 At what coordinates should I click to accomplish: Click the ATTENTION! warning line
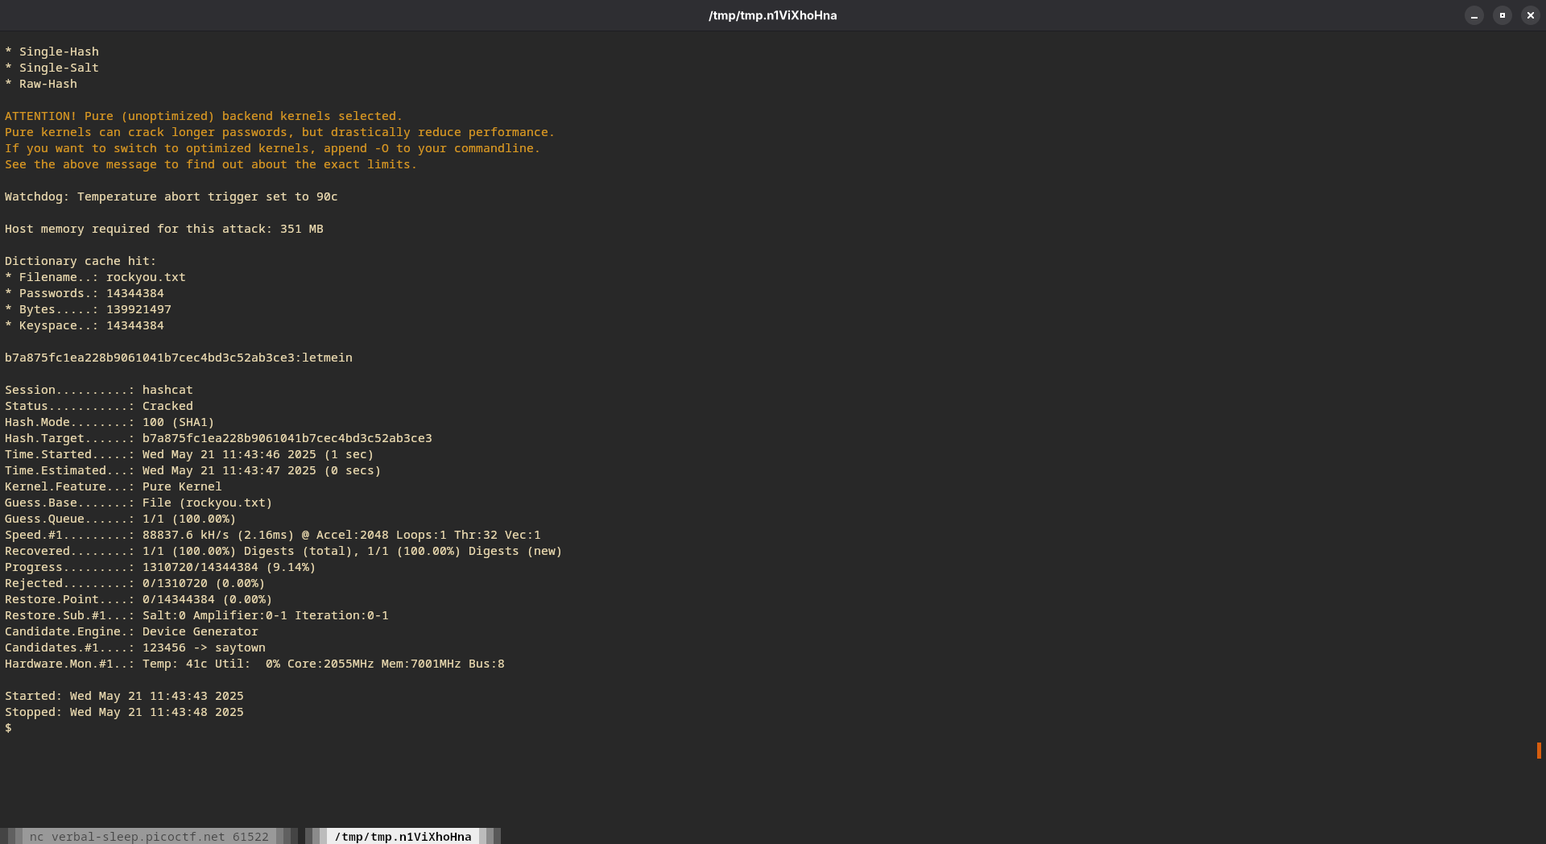click(x=203, y=116)
